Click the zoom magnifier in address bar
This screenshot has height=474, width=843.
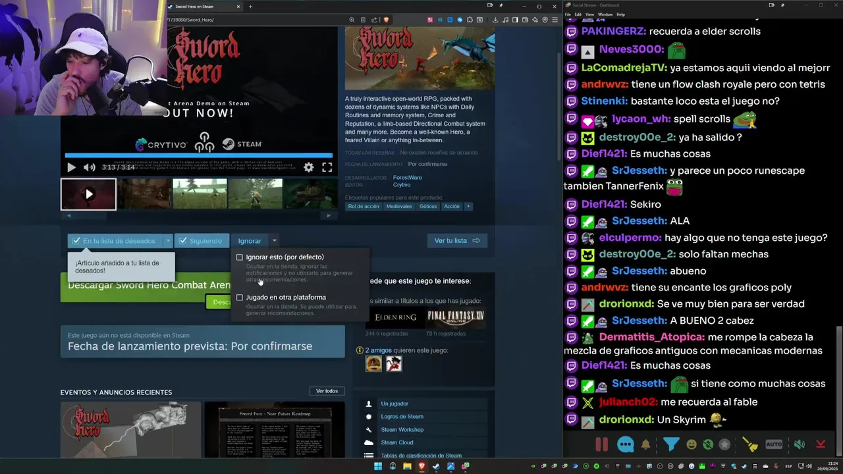click(352, 20)
